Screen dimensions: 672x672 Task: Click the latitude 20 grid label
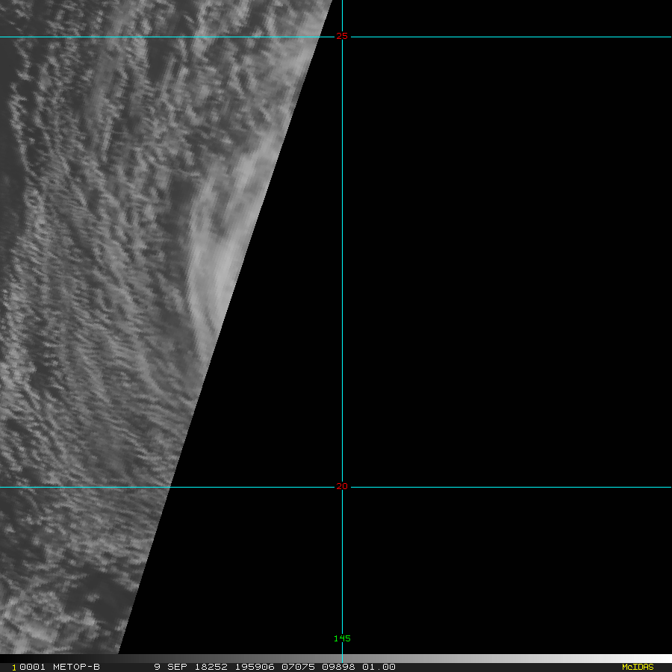(342, 486)
